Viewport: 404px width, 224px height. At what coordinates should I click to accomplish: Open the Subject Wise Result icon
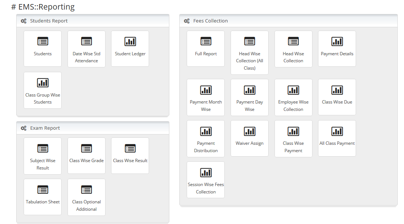(43, 148)
